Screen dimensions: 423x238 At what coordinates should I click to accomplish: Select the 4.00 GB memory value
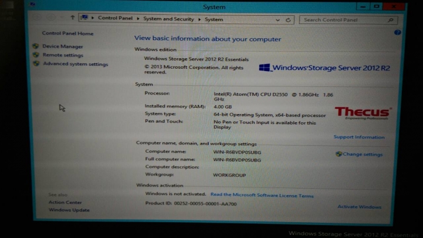pos(223,107)
